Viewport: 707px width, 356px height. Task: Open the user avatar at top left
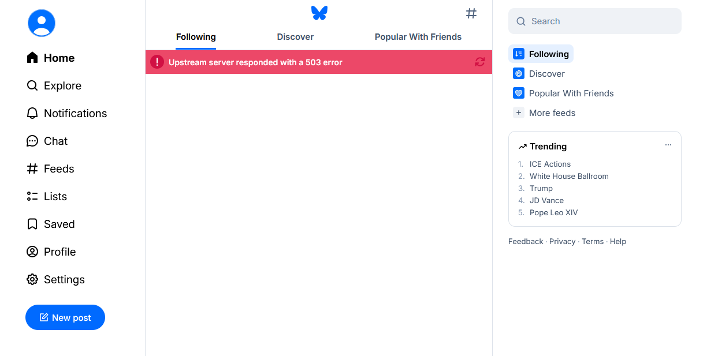pos(42,23)
